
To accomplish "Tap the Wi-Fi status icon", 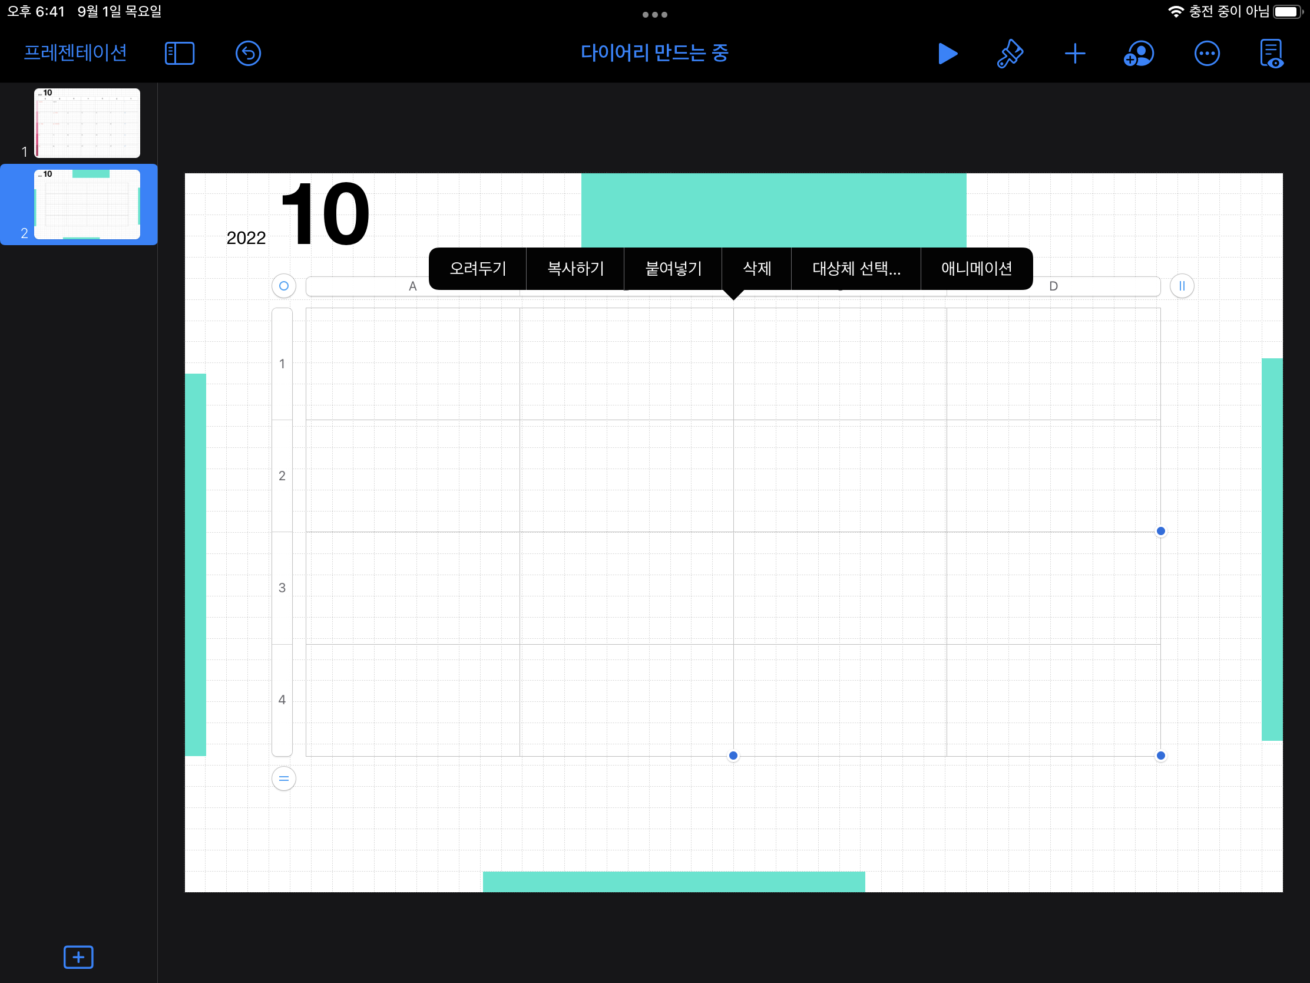I will pyautogui.click(x=1176, y=12).
